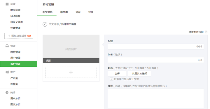
Task: Switch to the 图文消息 tab
Action: 48,12
